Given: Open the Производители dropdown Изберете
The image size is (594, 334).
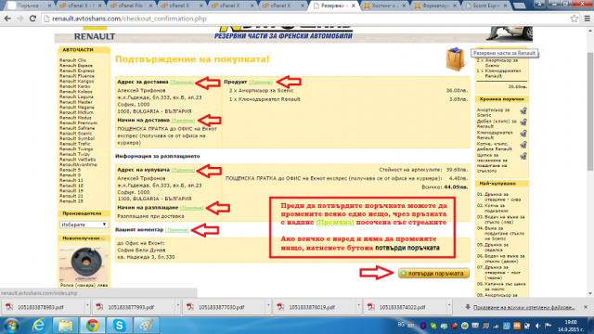Looking at the screenshot, I should point(84,225).
